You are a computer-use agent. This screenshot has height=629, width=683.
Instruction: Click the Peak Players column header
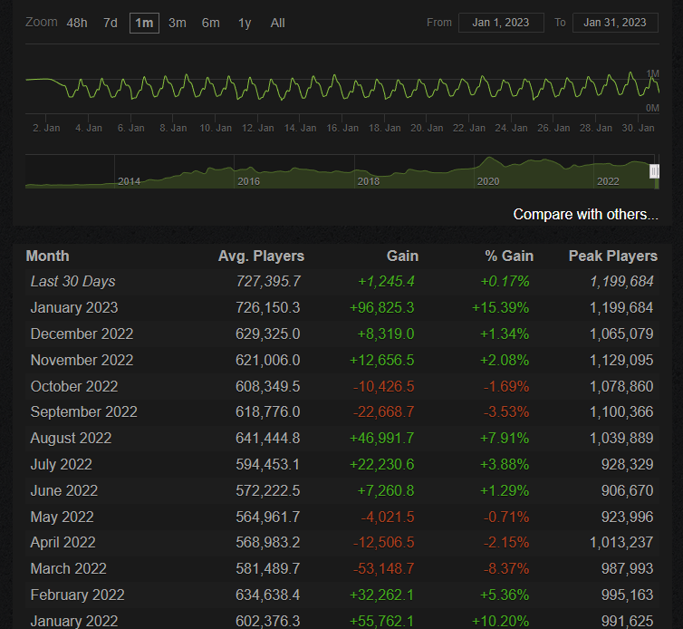point(612,256)
